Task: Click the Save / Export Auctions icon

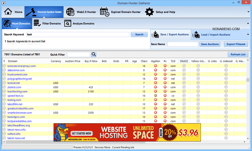Action: tap(156, 35)
